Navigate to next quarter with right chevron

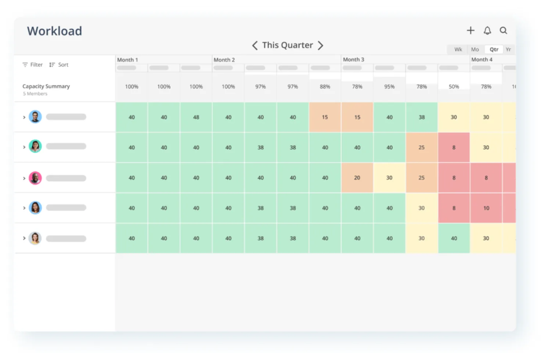coord(321,45)
